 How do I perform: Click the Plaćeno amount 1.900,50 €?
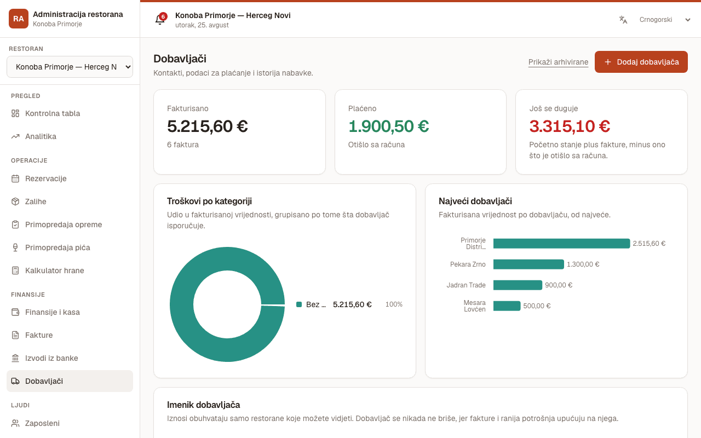coord(389,126)
